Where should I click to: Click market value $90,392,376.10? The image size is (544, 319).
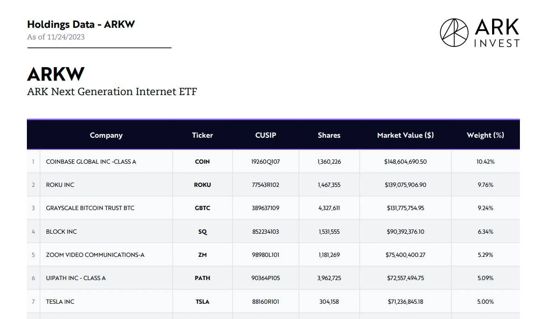[405, 231]
